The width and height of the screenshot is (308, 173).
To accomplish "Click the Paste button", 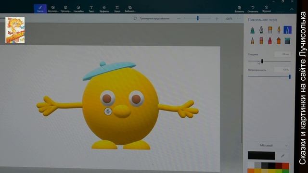I will [x=239, y=9].
